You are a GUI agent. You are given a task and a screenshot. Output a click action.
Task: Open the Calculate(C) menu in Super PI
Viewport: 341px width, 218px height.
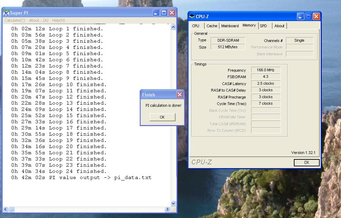pyautogui.click(x=15, y=20)
